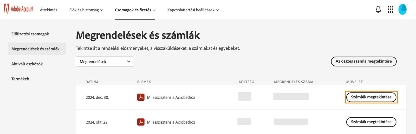Screen dimensions: 416x134
Task: Open the Adobe Account logo home link
Action: pos(19,9)
